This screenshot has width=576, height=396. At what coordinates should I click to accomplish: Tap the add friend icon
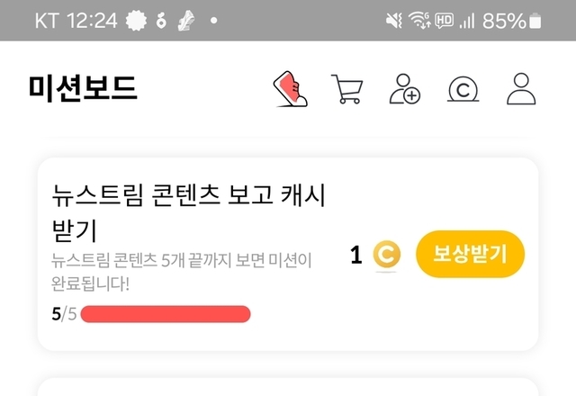pos(405,89)
